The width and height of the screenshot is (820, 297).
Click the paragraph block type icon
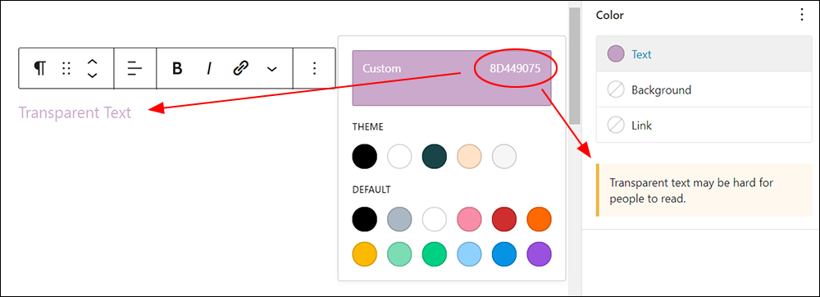39,68
